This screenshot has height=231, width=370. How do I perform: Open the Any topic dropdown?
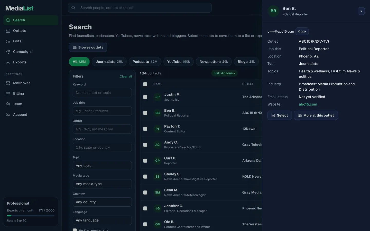coord(102,166)
